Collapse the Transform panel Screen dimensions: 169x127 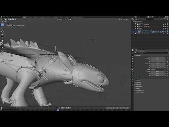tap(138, 55)
